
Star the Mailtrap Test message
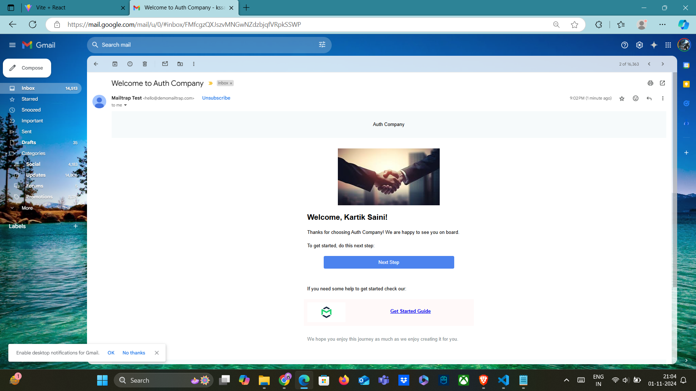(622, 98)
